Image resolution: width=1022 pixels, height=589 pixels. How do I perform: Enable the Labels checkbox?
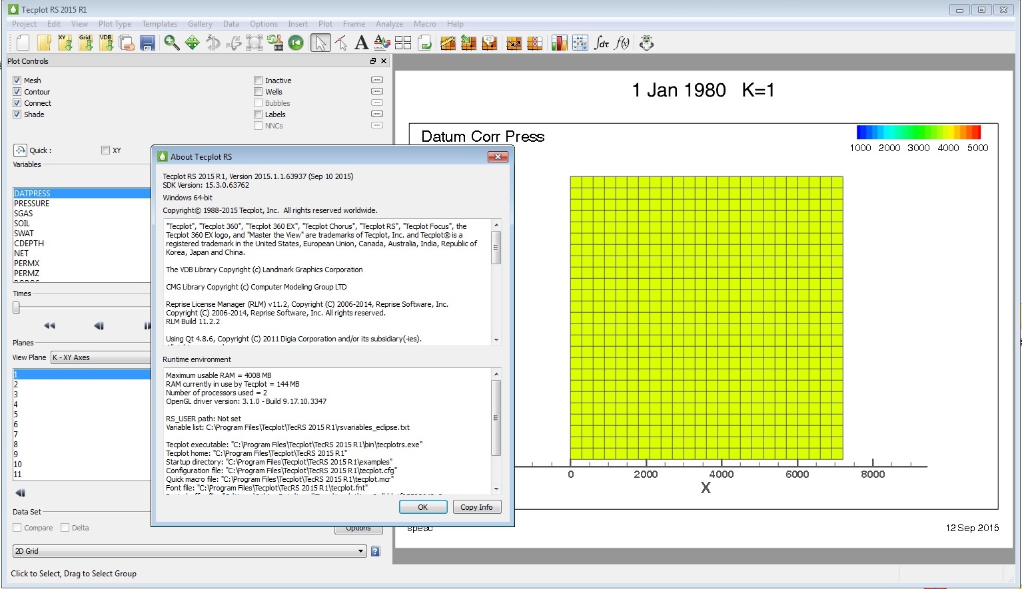pos(258,114)
